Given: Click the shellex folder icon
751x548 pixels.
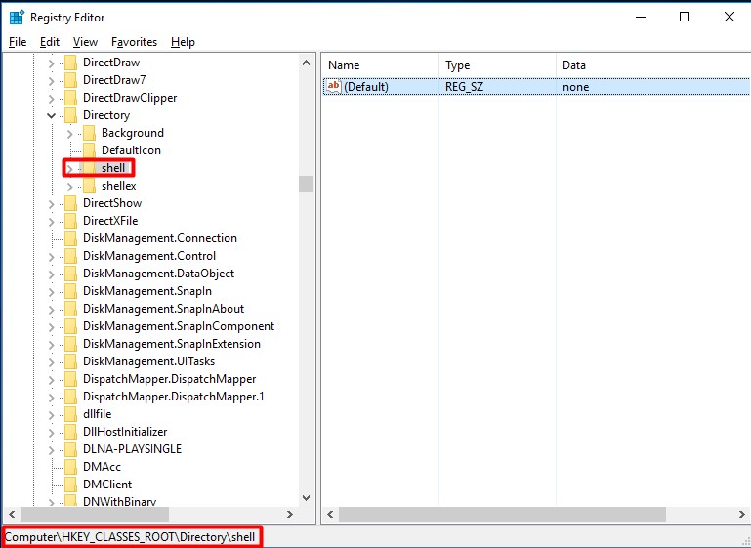Looking at the screenshot, I should pos(89,186).
